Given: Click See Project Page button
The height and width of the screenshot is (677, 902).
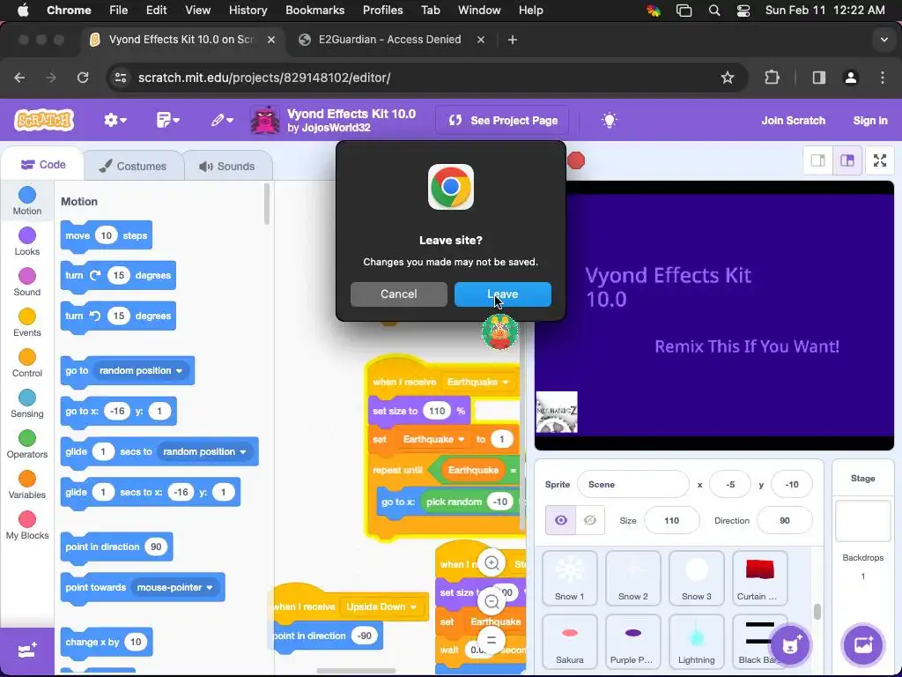Looking at the screenshot, I should [x=502, y=120].
